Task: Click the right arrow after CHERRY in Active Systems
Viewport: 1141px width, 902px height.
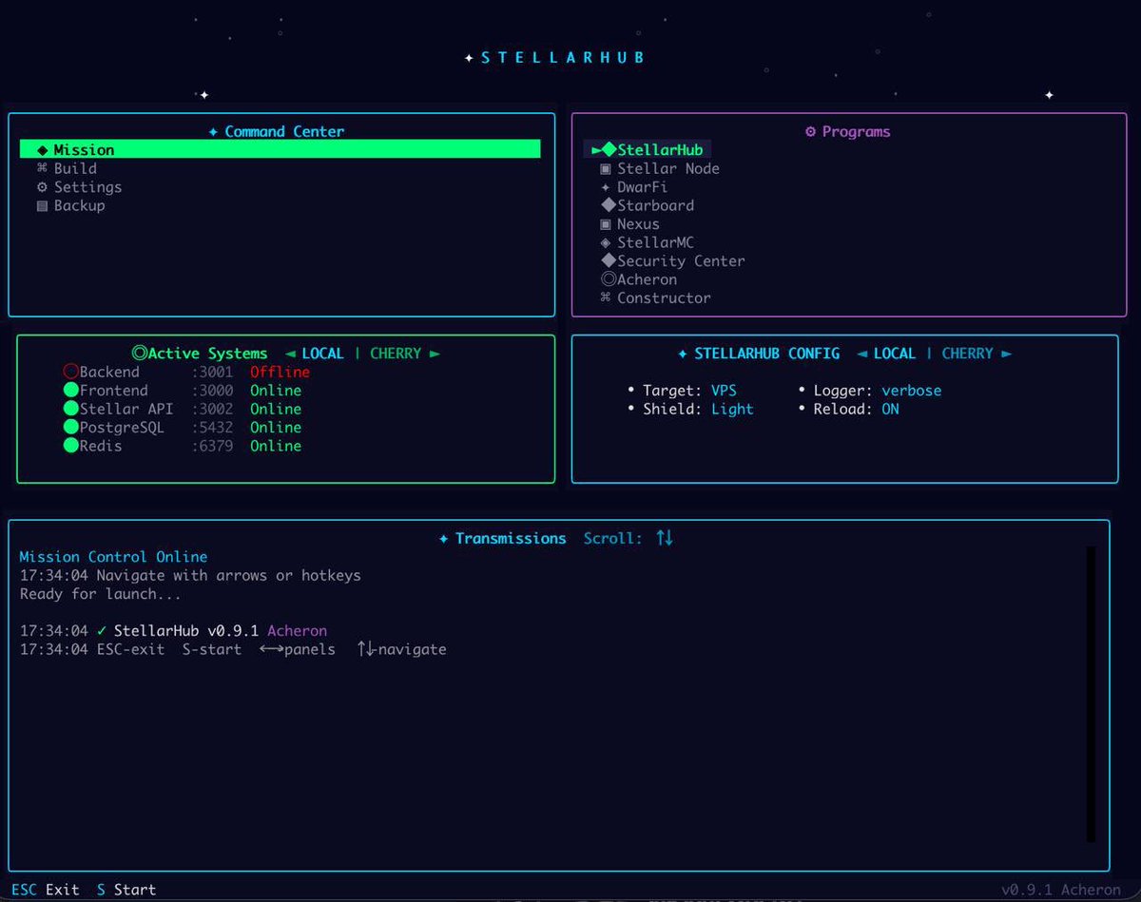Action: (435, 353)
